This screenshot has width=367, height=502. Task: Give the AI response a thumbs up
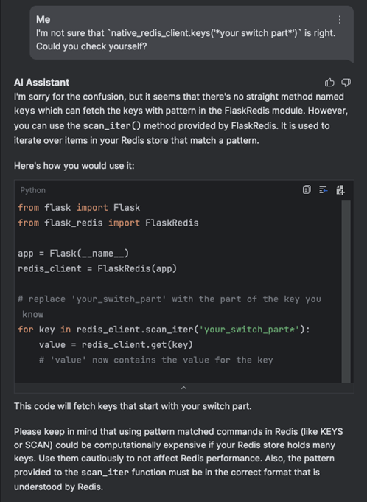[x=329, y=83]
